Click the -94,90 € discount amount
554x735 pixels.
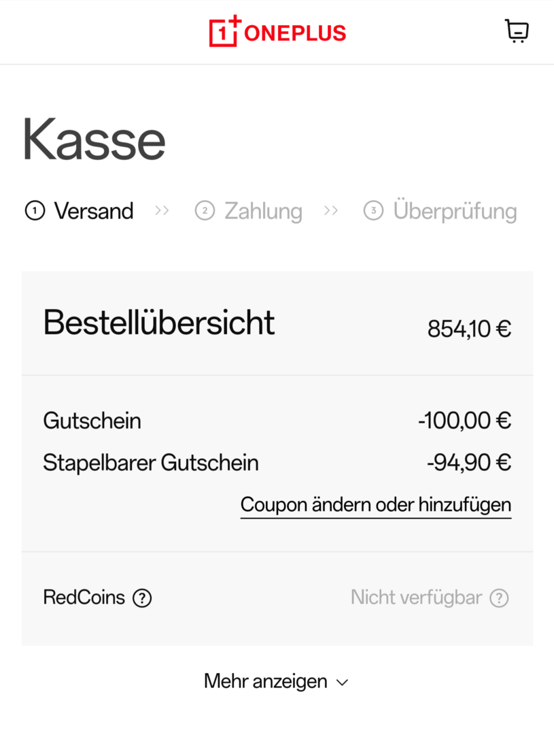point(469,463)
